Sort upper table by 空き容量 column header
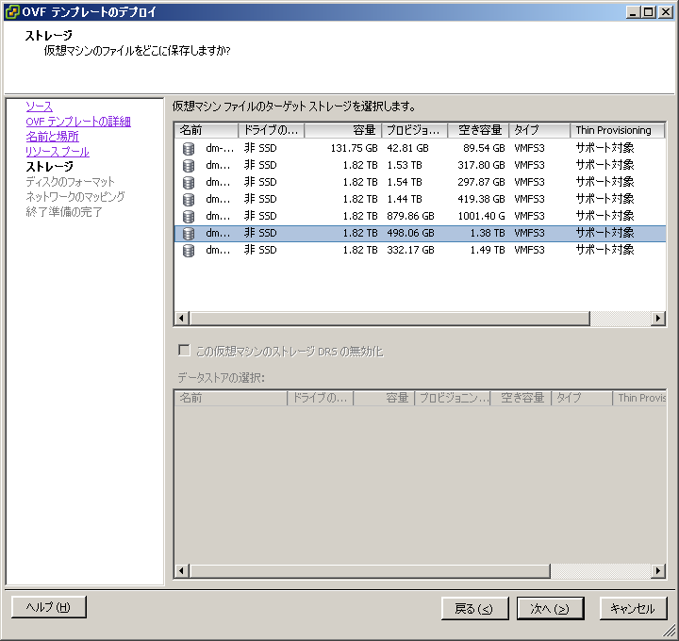Image resolution: width=679 pixels, height=641 pixels. (478, 130)
